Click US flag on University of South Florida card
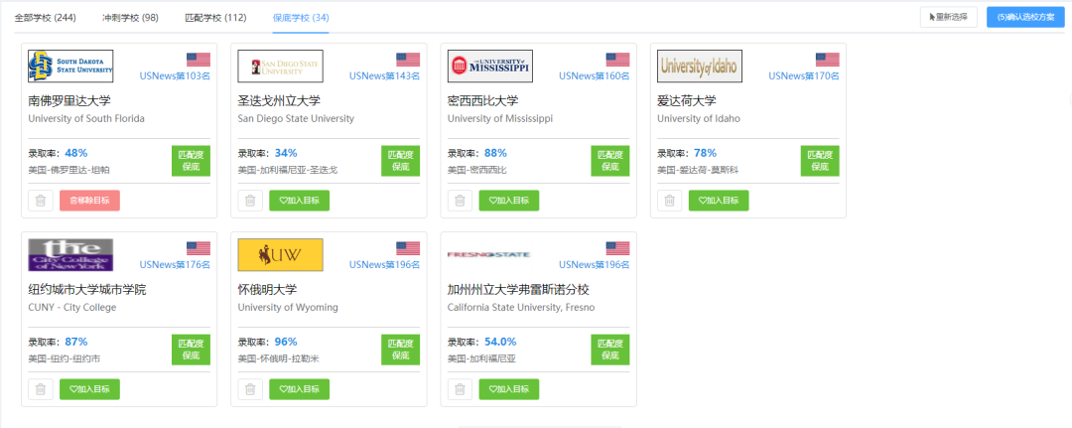 (199, 60)
